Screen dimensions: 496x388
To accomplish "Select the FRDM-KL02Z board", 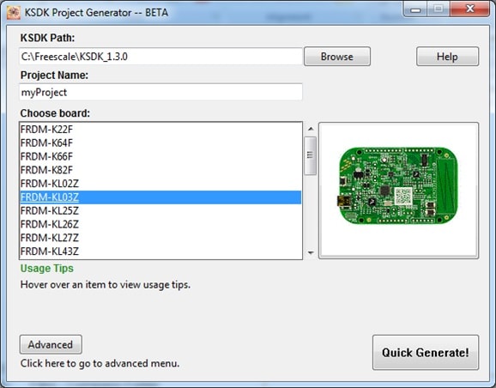I will 160,184.
